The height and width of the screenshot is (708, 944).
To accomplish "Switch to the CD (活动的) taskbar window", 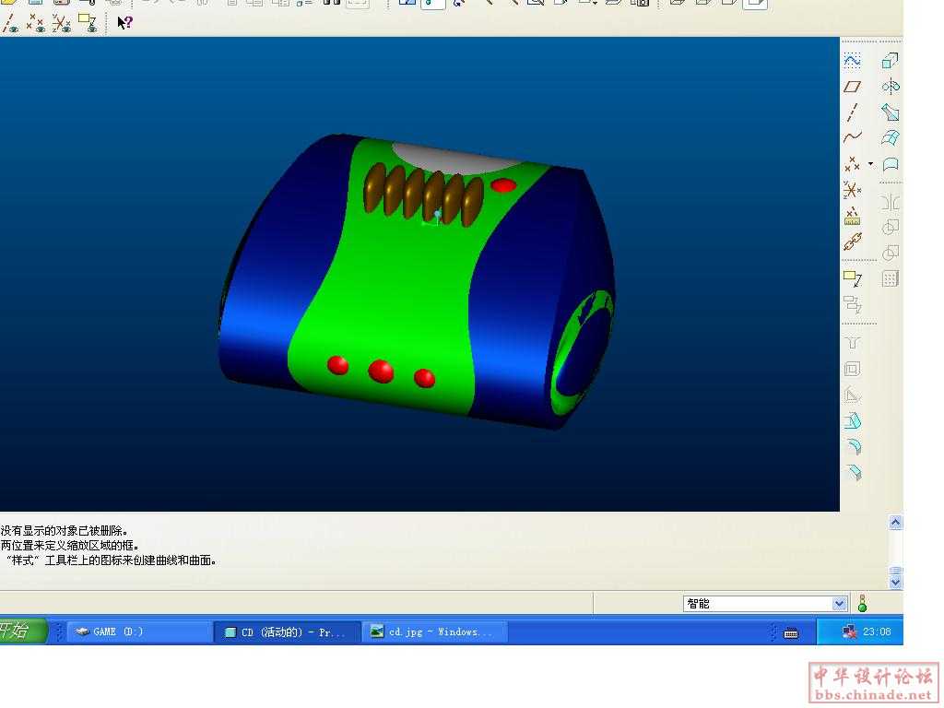I will click(287, 632).
